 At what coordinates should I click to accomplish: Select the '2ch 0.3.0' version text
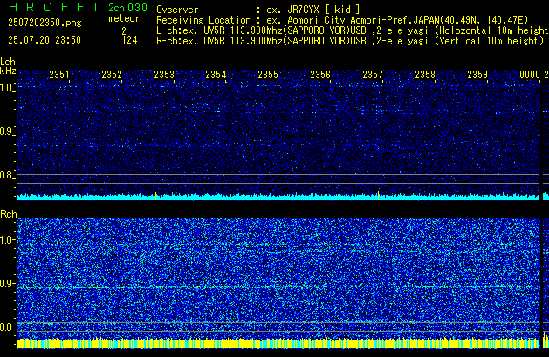(x=127, y=8)
